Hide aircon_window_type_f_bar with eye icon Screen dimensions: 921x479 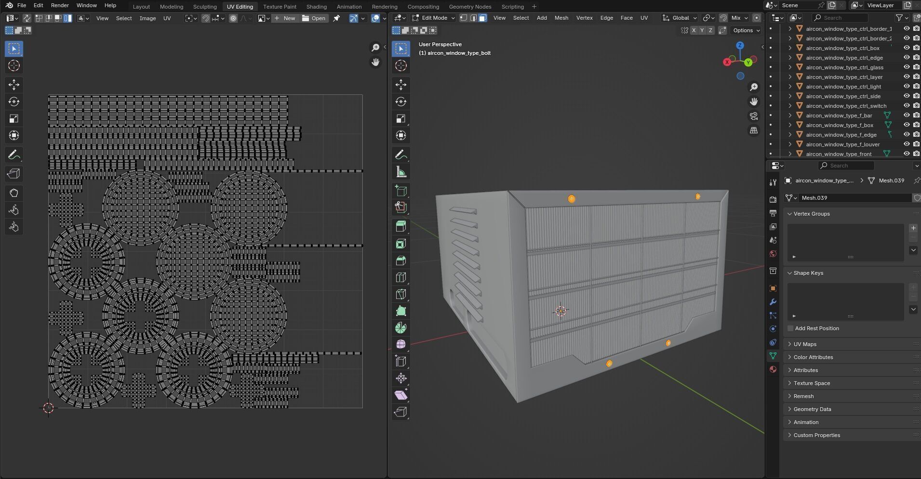[907, 115]
